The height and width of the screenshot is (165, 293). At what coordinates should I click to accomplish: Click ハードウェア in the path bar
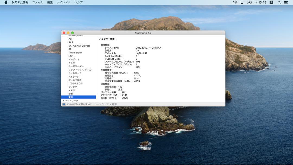(x=101, y=104)
